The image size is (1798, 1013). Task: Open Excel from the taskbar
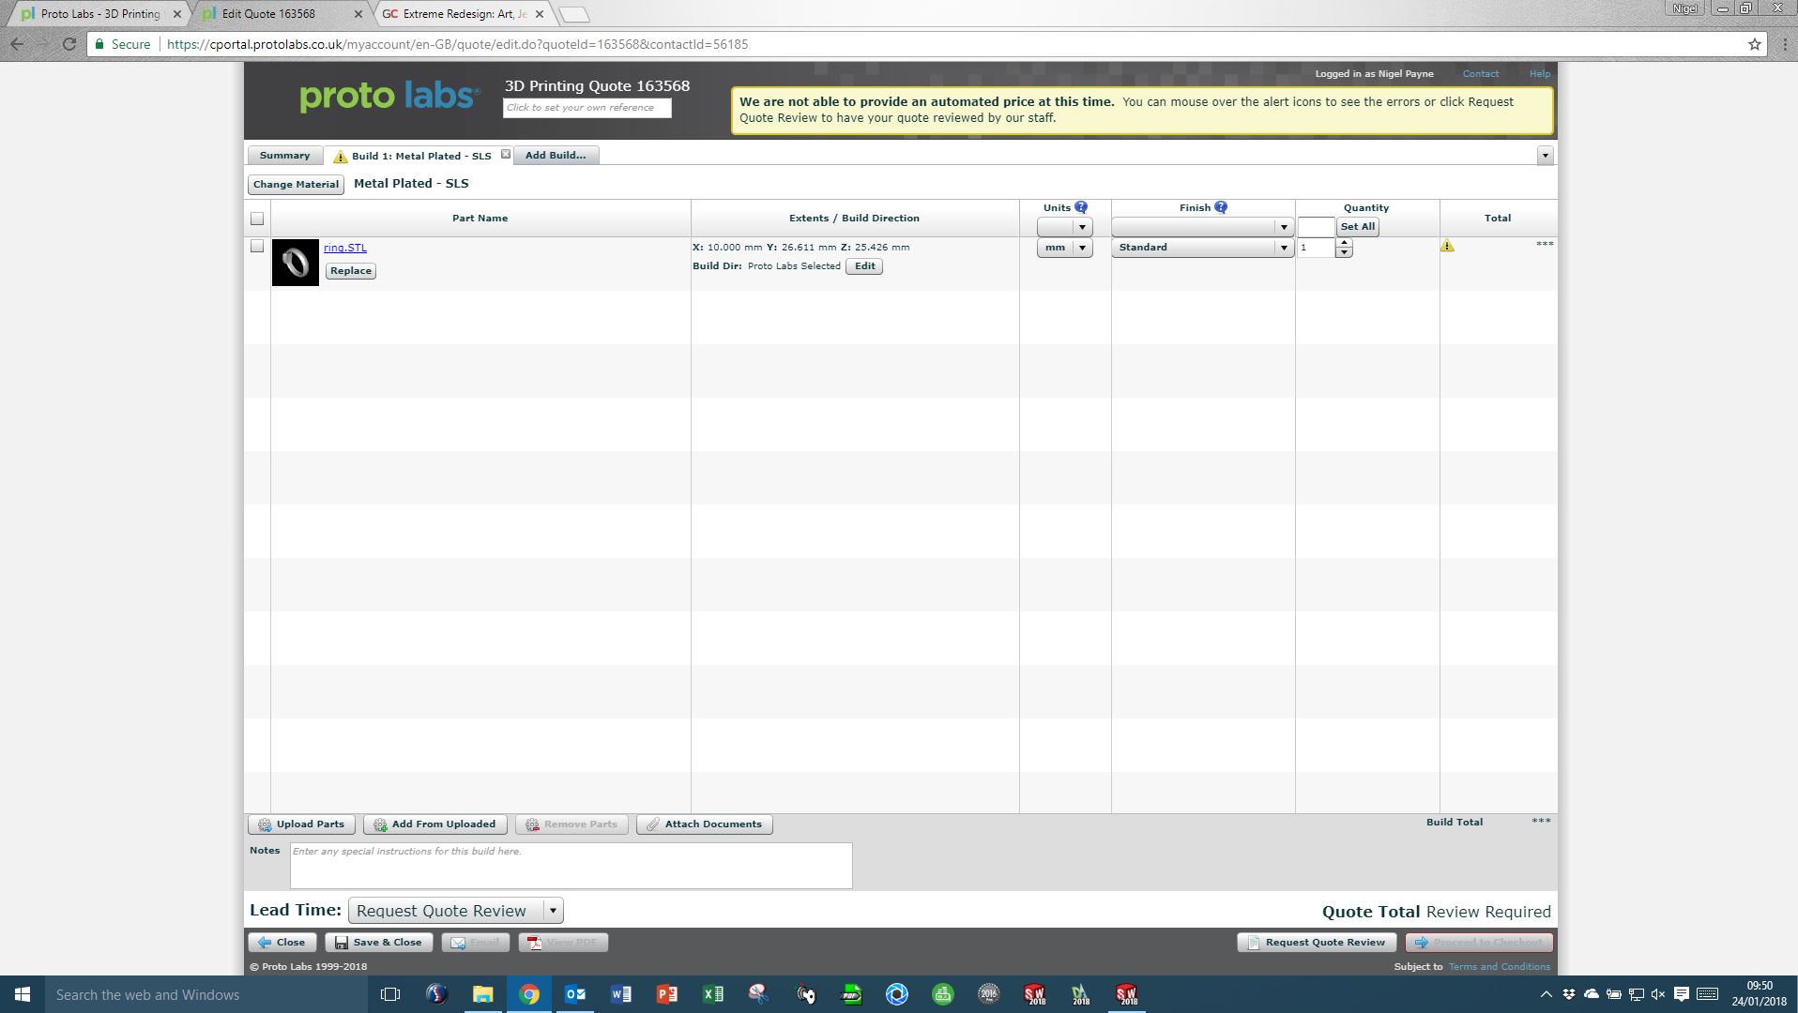(713, 994)
